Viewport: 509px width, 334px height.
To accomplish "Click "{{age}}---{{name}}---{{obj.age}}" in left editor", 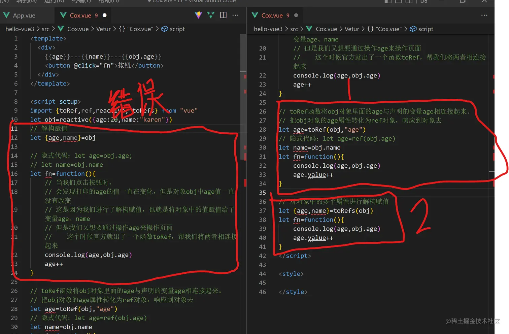I will [103, 57].
